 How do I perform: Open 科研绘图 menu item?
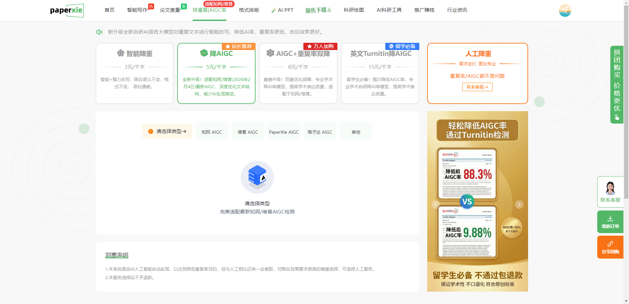tap(354, 10)
